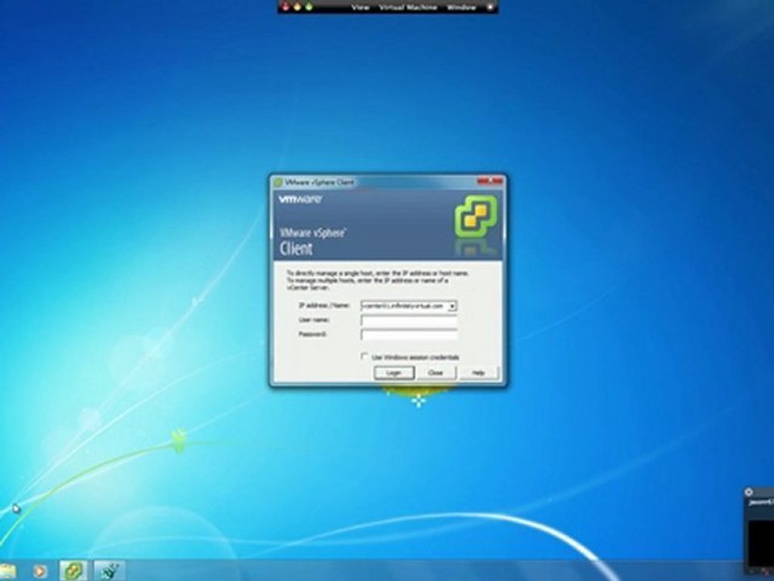Focus the Password field

click(x=409, y=335)
